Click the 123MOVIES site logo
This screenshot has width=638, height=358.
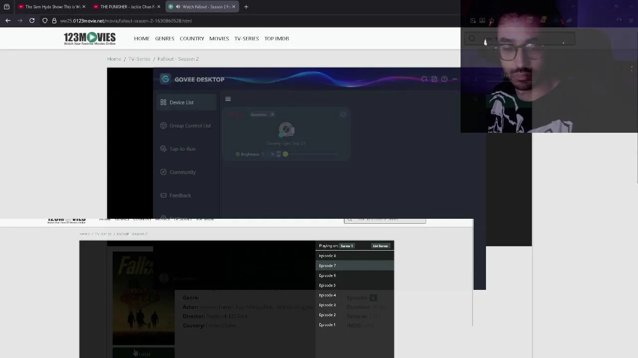pyautogui.click(x=90, y=39)
